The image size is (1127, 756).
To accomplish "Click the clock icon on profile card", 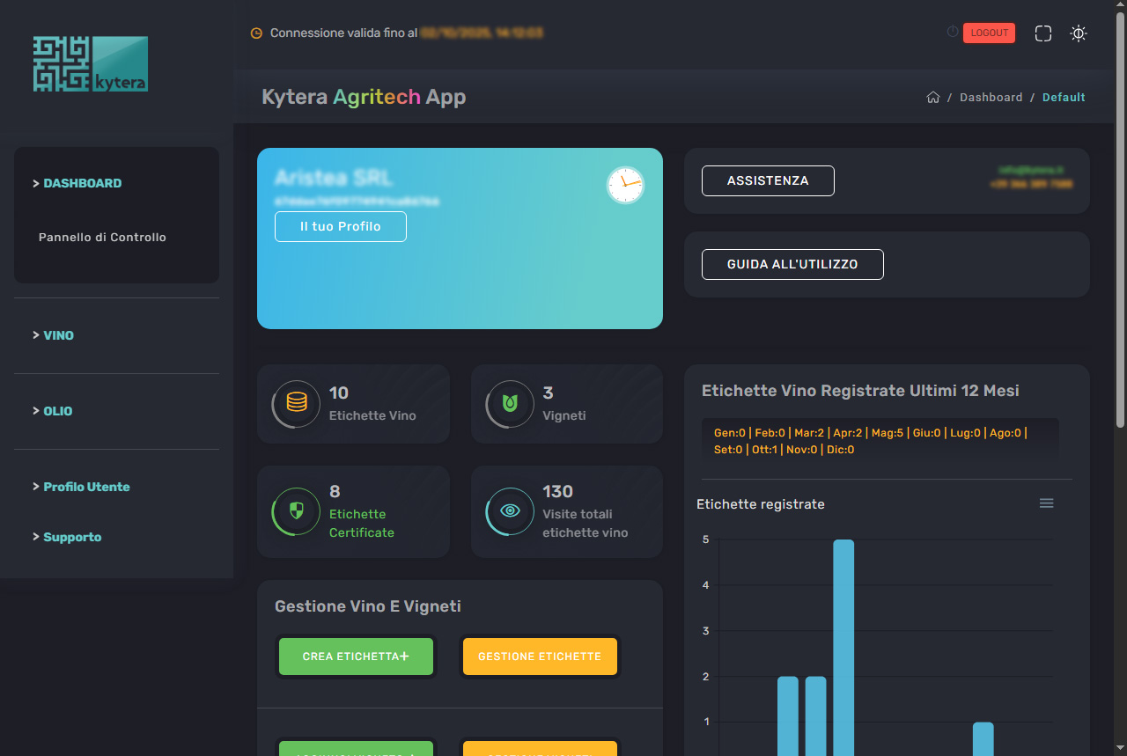I will coord(625,185).
